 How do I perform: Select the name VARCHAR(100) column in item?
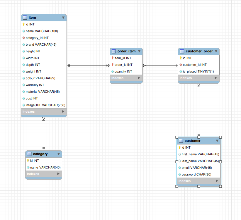44,31
